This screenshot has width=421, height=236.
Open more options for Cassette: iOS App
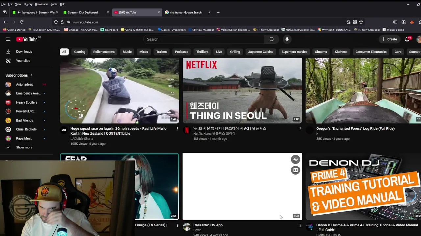click(300, 226)
